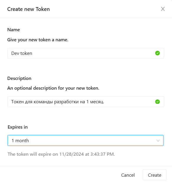Focus the Name field containing 'Dev token'
This screenshot has width=172, height=182.
click(x=86, y=53)
